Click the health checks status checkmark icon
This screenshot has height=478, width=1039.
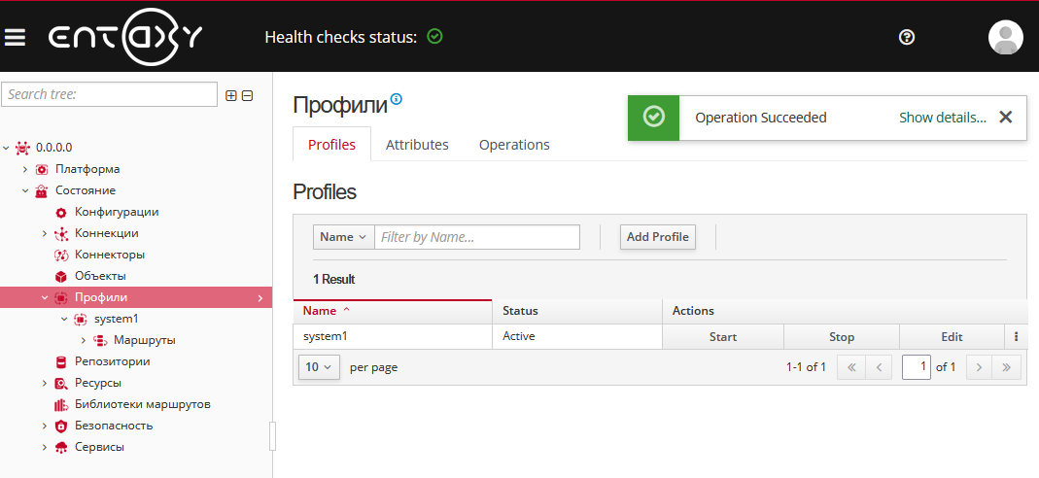(434, 37)
